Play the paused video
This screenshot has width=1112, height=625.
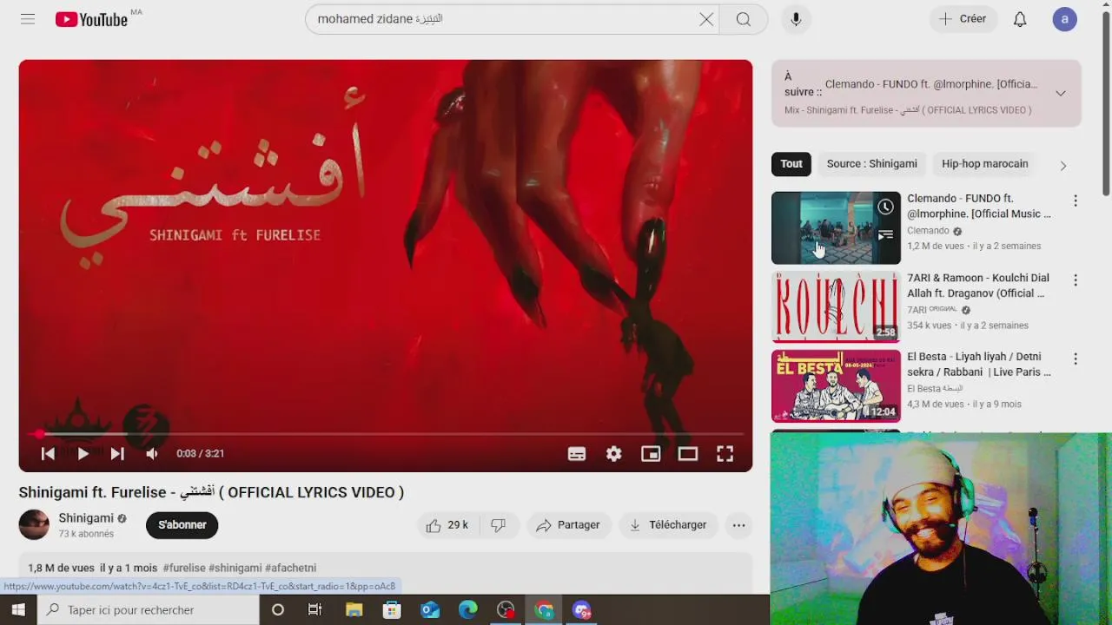point(83,453)
